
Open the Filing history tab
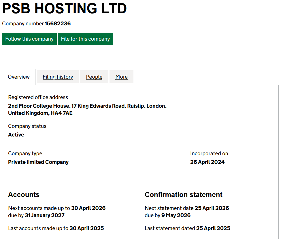[58, 77]
